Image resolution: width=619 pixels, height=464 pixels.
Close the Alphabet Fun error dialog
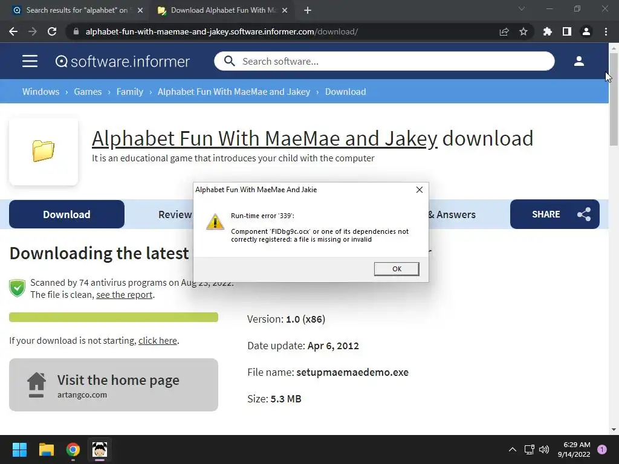pos(420,190)
